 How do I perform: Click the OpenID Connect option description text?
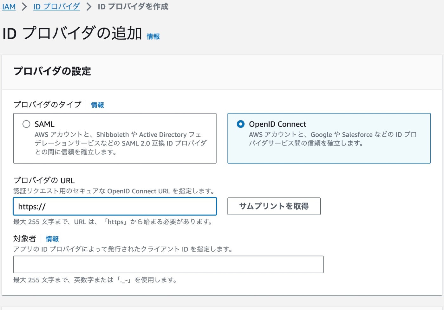(333, 139)
